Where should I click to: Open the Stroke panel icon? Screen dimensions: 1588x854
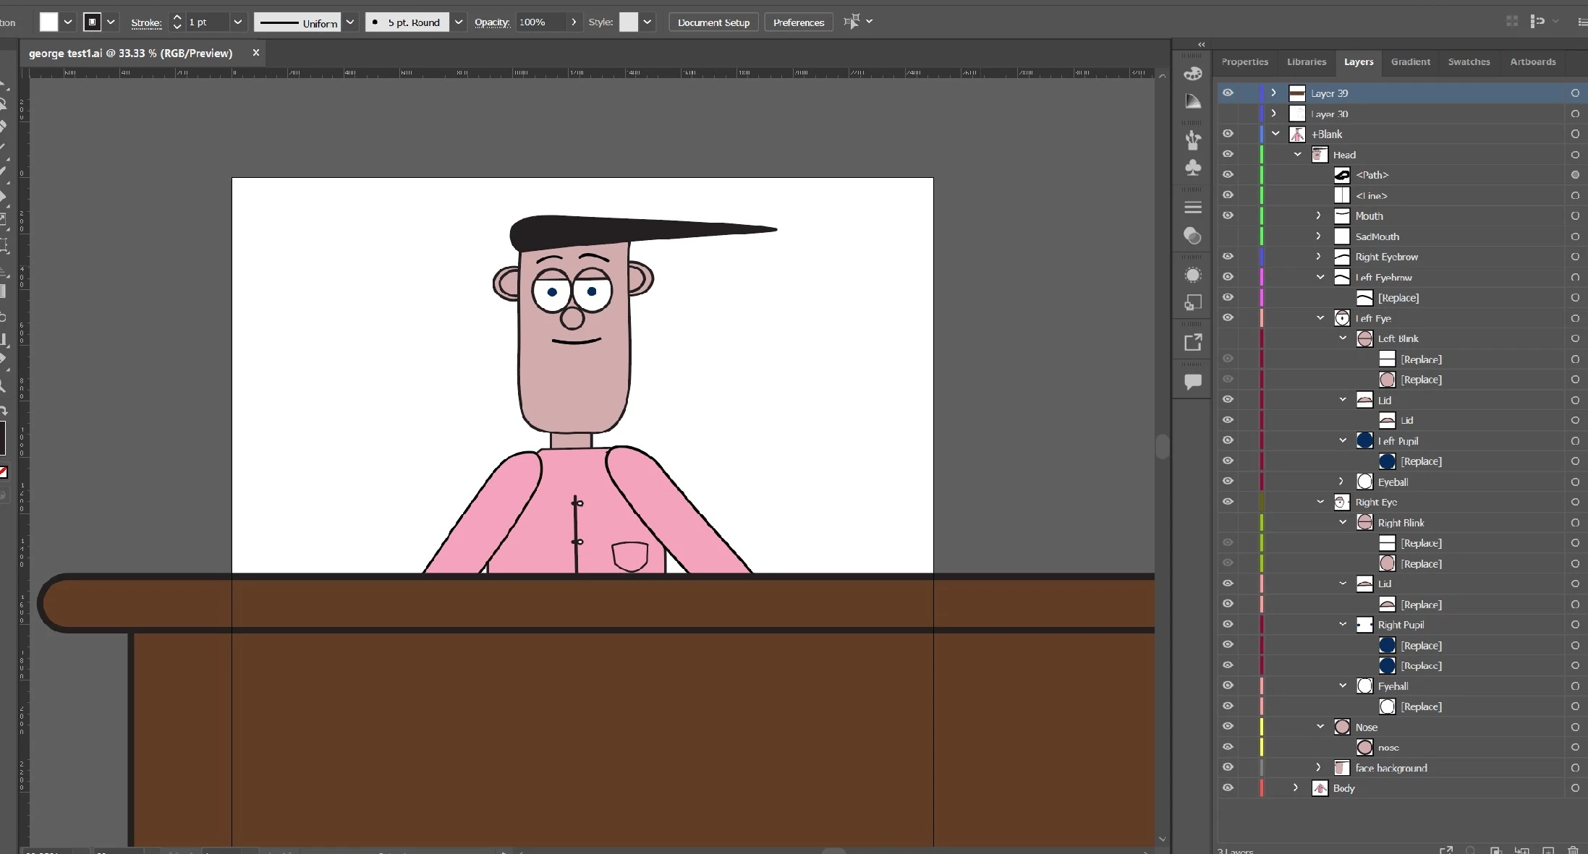point(1193,208)
